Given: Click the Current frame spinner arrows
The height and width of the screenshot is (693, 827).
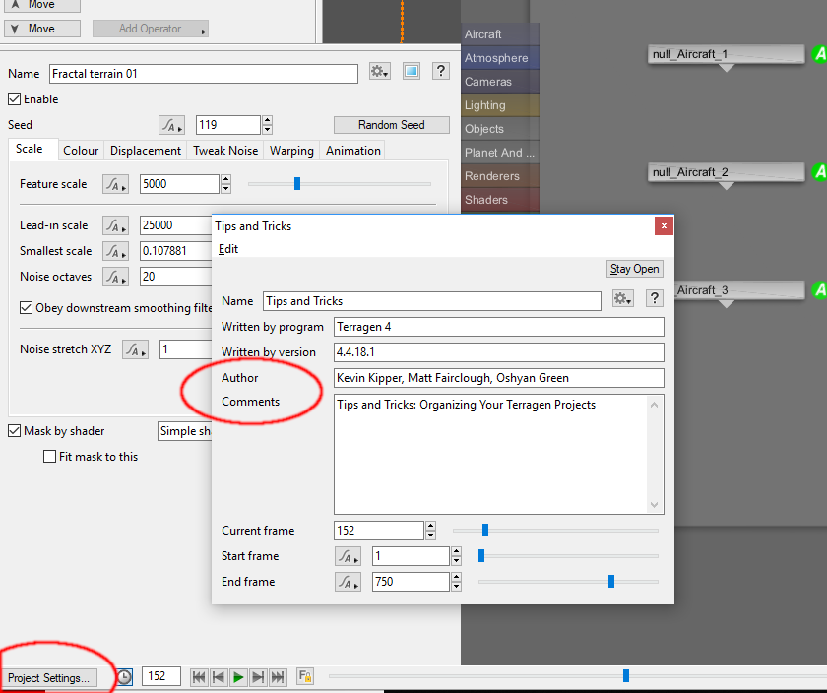Looking at the screenshot, I should click(431, 531).
